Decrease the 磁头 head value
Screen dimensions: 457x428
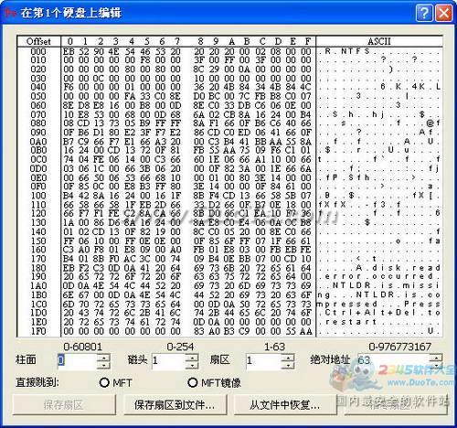click(192, 365)
